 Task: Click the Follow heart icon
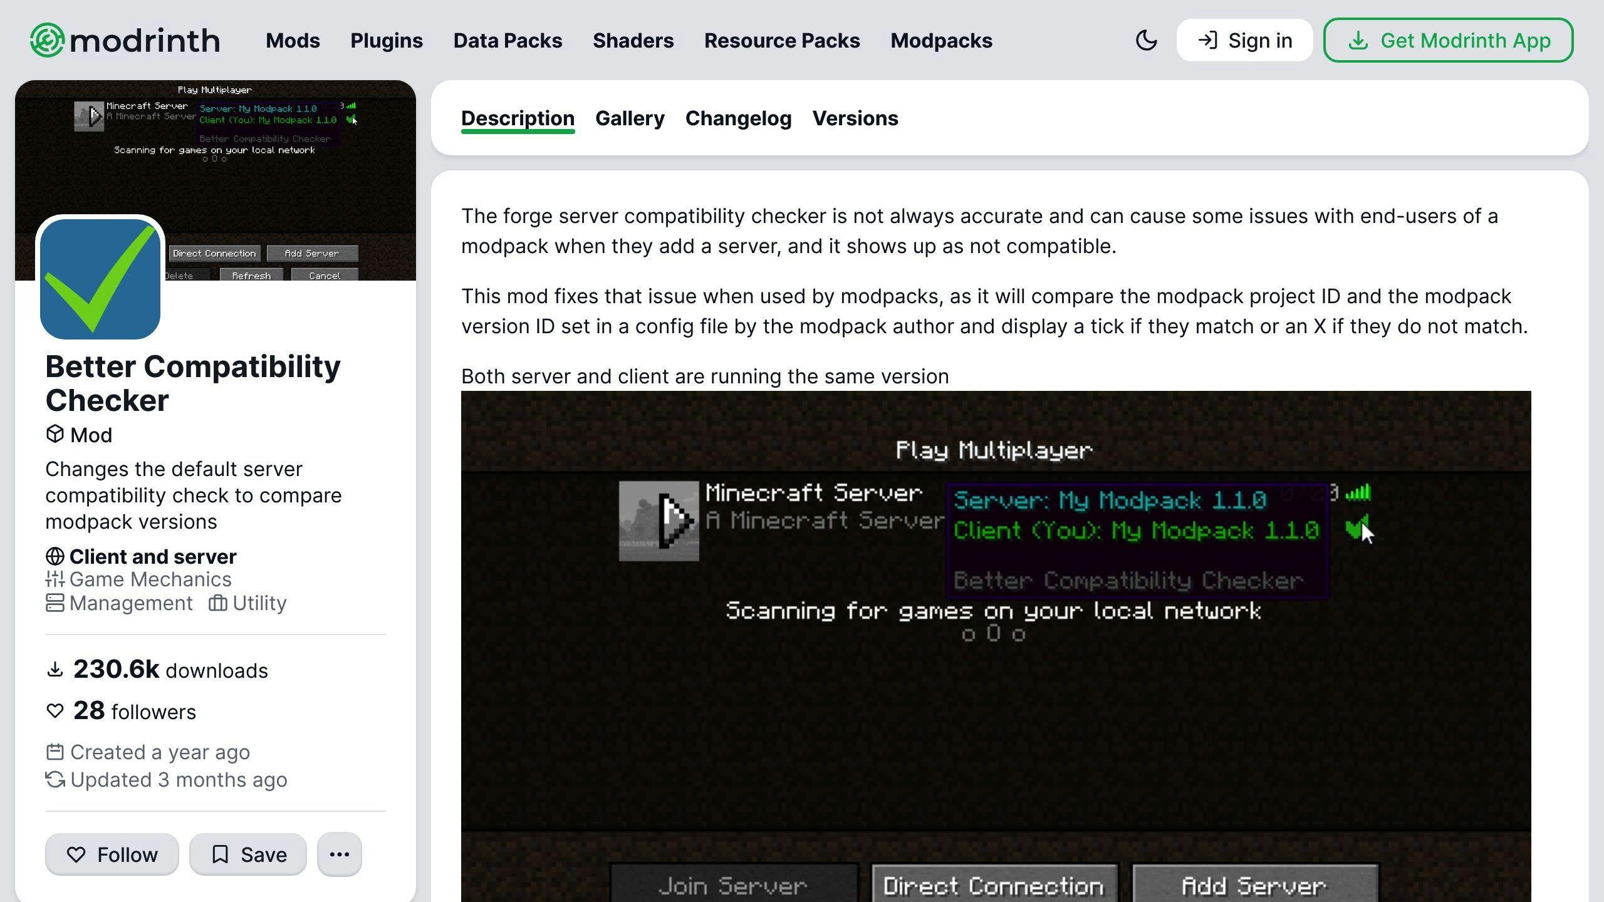[75, 854]
